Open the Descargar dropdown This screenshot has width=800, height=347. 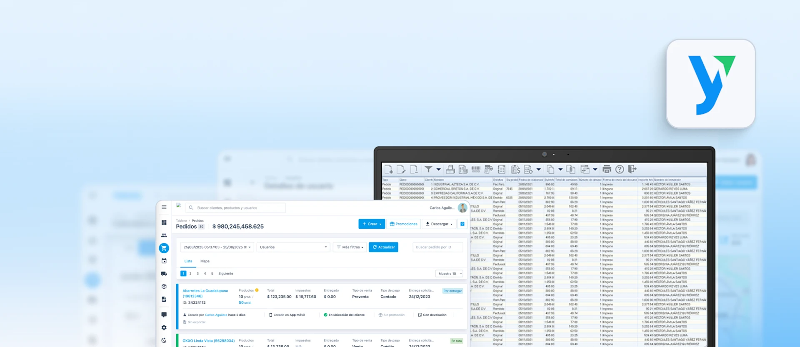(439, 224)
